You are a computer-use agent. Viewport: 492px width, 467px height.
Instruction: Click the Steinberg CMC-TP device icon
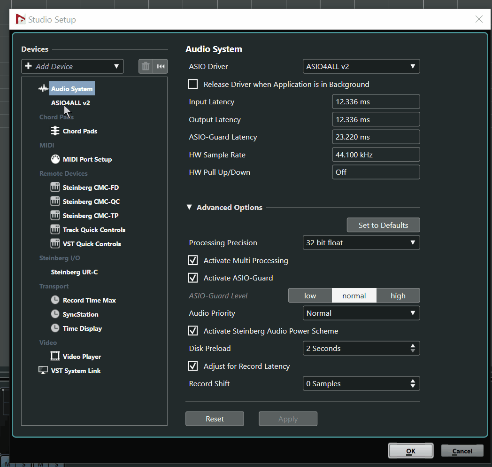point(55,216)
